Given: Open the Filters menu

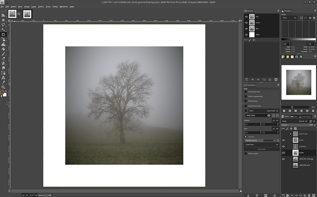Looking at the screenshot, I should point(55,6).
